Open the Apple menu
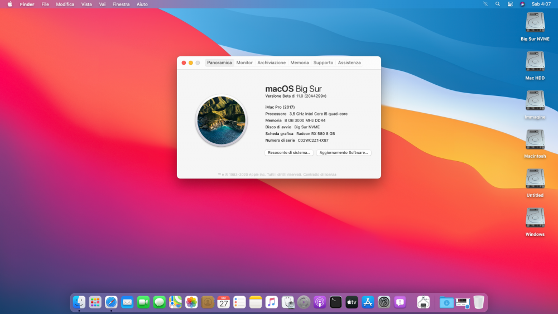Screen dimensions: 558x314 tap(10, 4)
